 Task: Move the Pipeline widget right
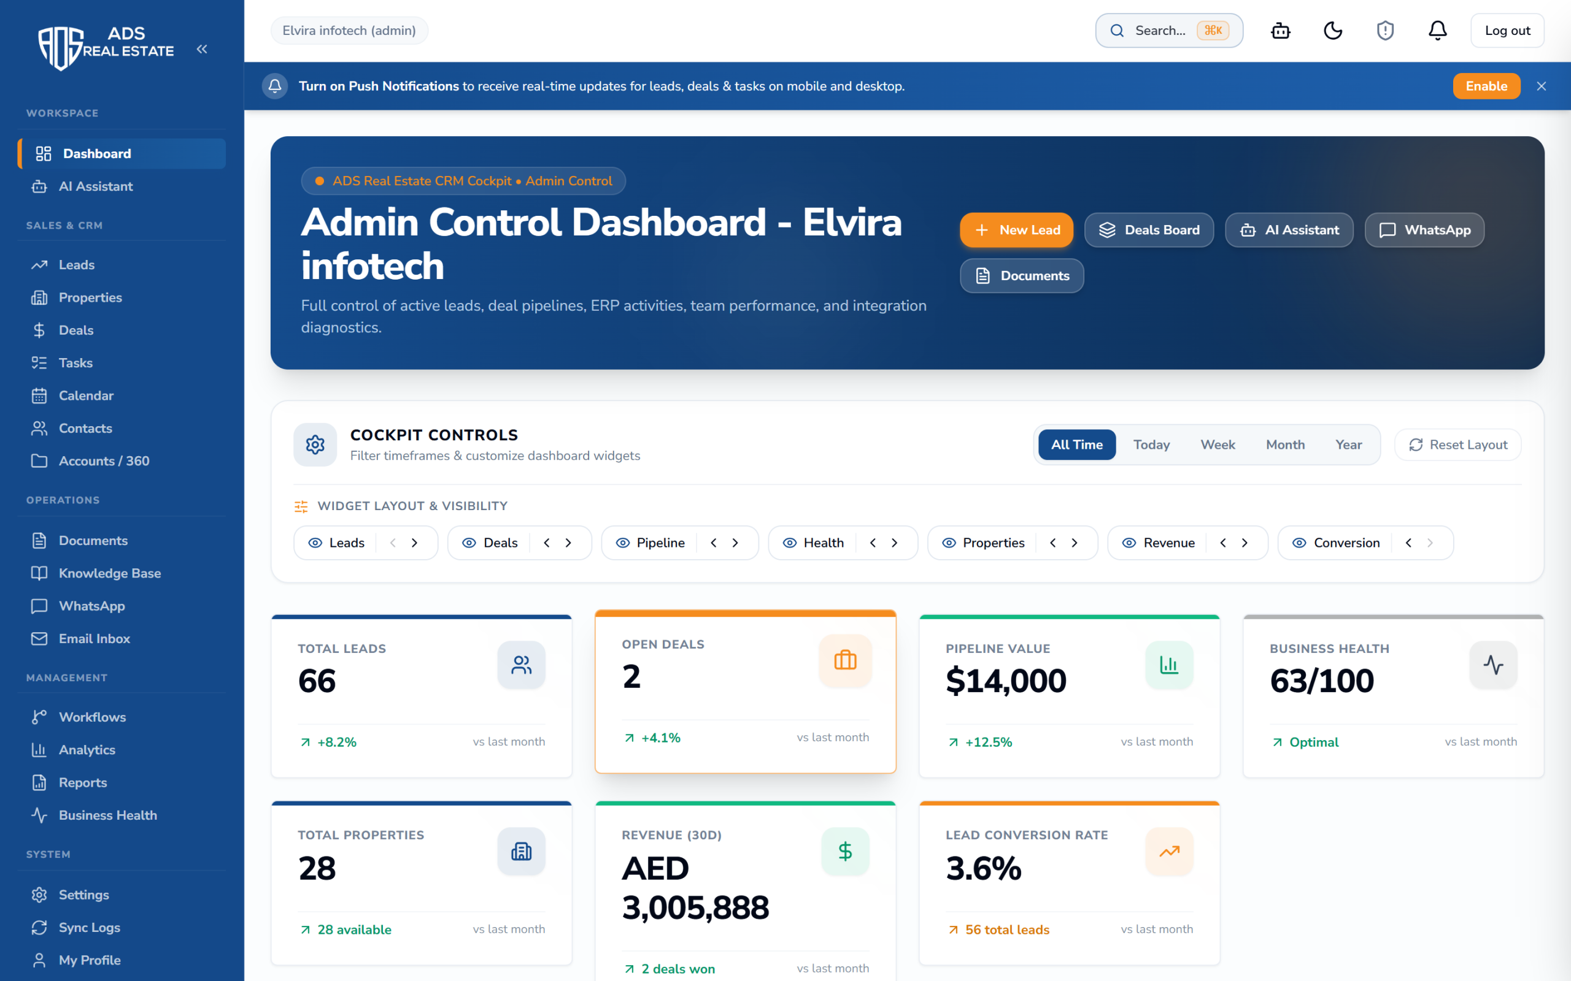pos(735,543)
